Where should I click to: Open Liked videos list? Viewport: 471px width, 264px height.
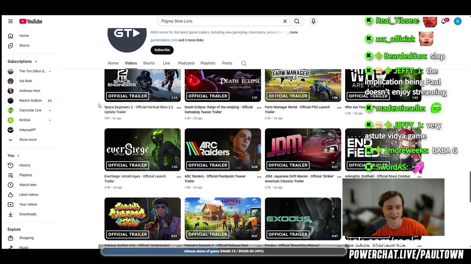point(29,195)
